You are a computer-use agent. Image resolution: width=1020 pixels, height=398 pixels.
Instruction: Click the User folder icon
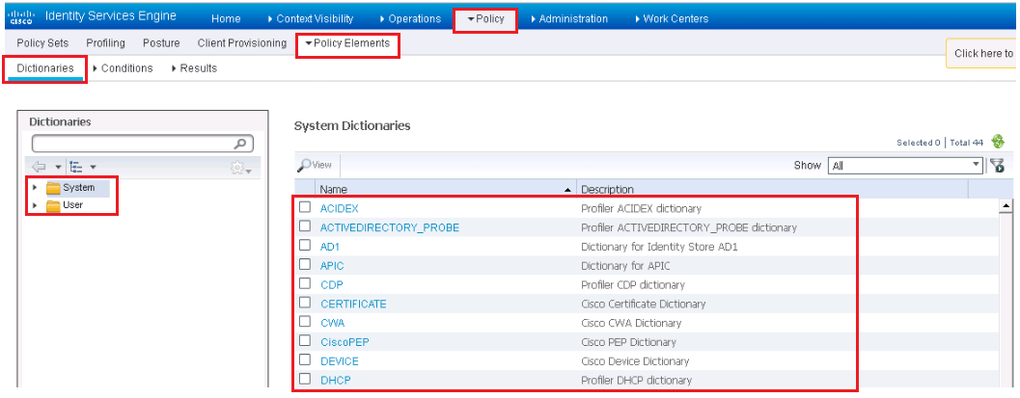point(53,206)
